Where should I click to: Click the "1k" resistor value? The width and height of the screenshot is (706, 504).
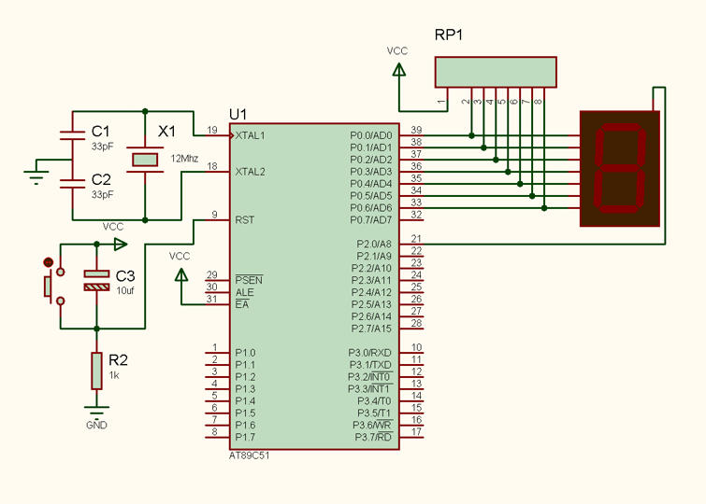(x=114, y=375)
